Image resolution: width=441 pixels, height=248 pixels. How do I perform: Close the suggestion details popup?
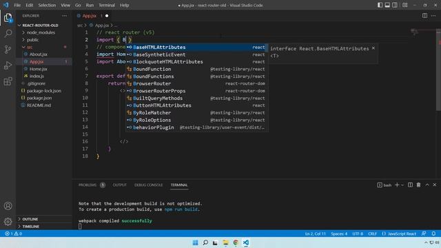pyautogui.click(x=373, y=48)
